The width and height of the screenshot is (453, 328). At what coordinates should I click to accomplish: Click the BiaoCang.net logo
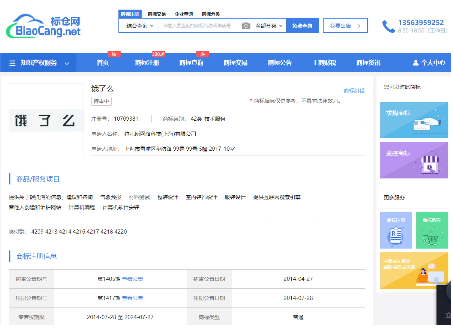(43, 26)
